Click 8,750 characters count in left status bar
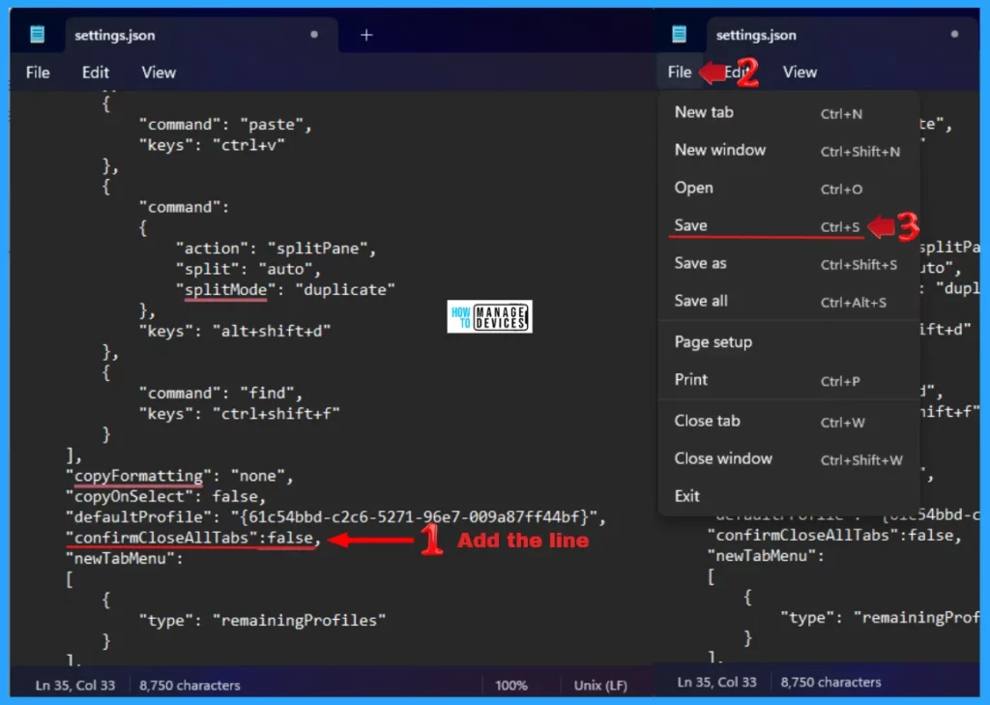The image size is (990, 705). (189, 686)
